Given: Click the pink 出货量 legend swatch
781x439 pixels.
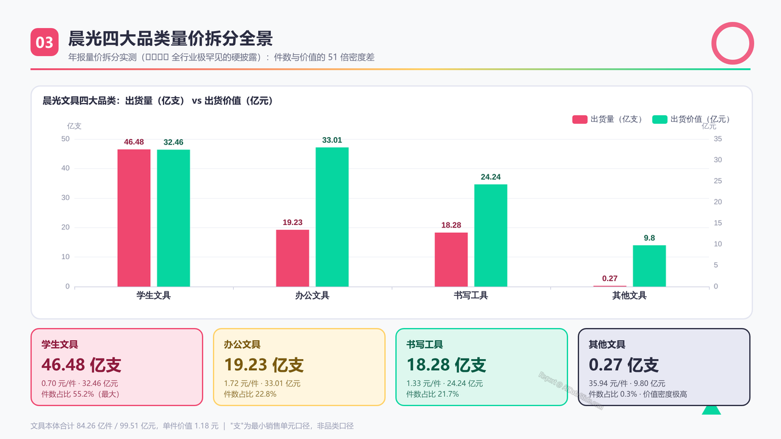Looking at the screenshot, I should pos(580,120).
